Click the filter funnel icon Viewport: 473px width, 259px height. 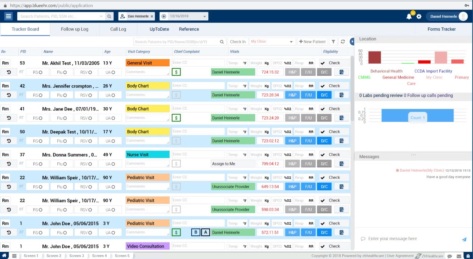click(x=333, y=42)
